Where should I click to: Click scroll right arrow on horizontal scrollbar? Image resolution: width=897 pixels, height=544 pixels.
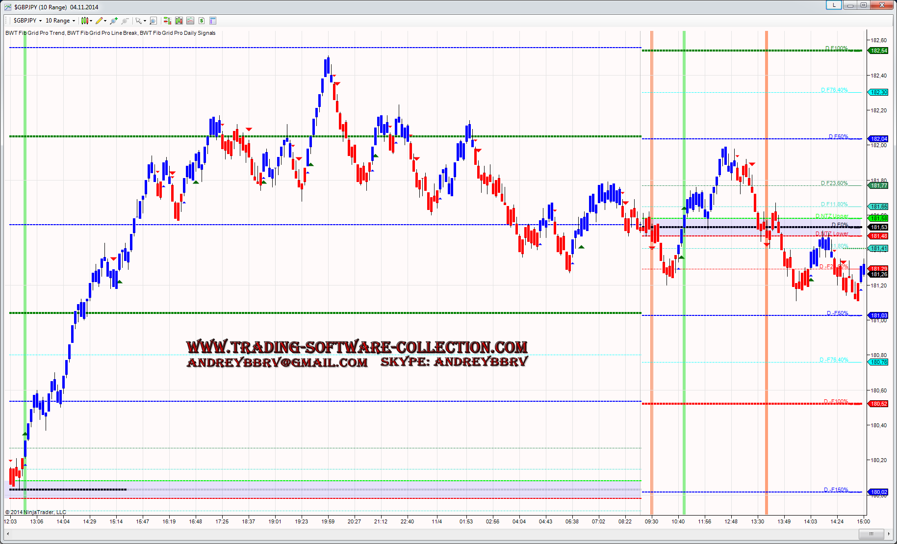[x=889, y=534]
